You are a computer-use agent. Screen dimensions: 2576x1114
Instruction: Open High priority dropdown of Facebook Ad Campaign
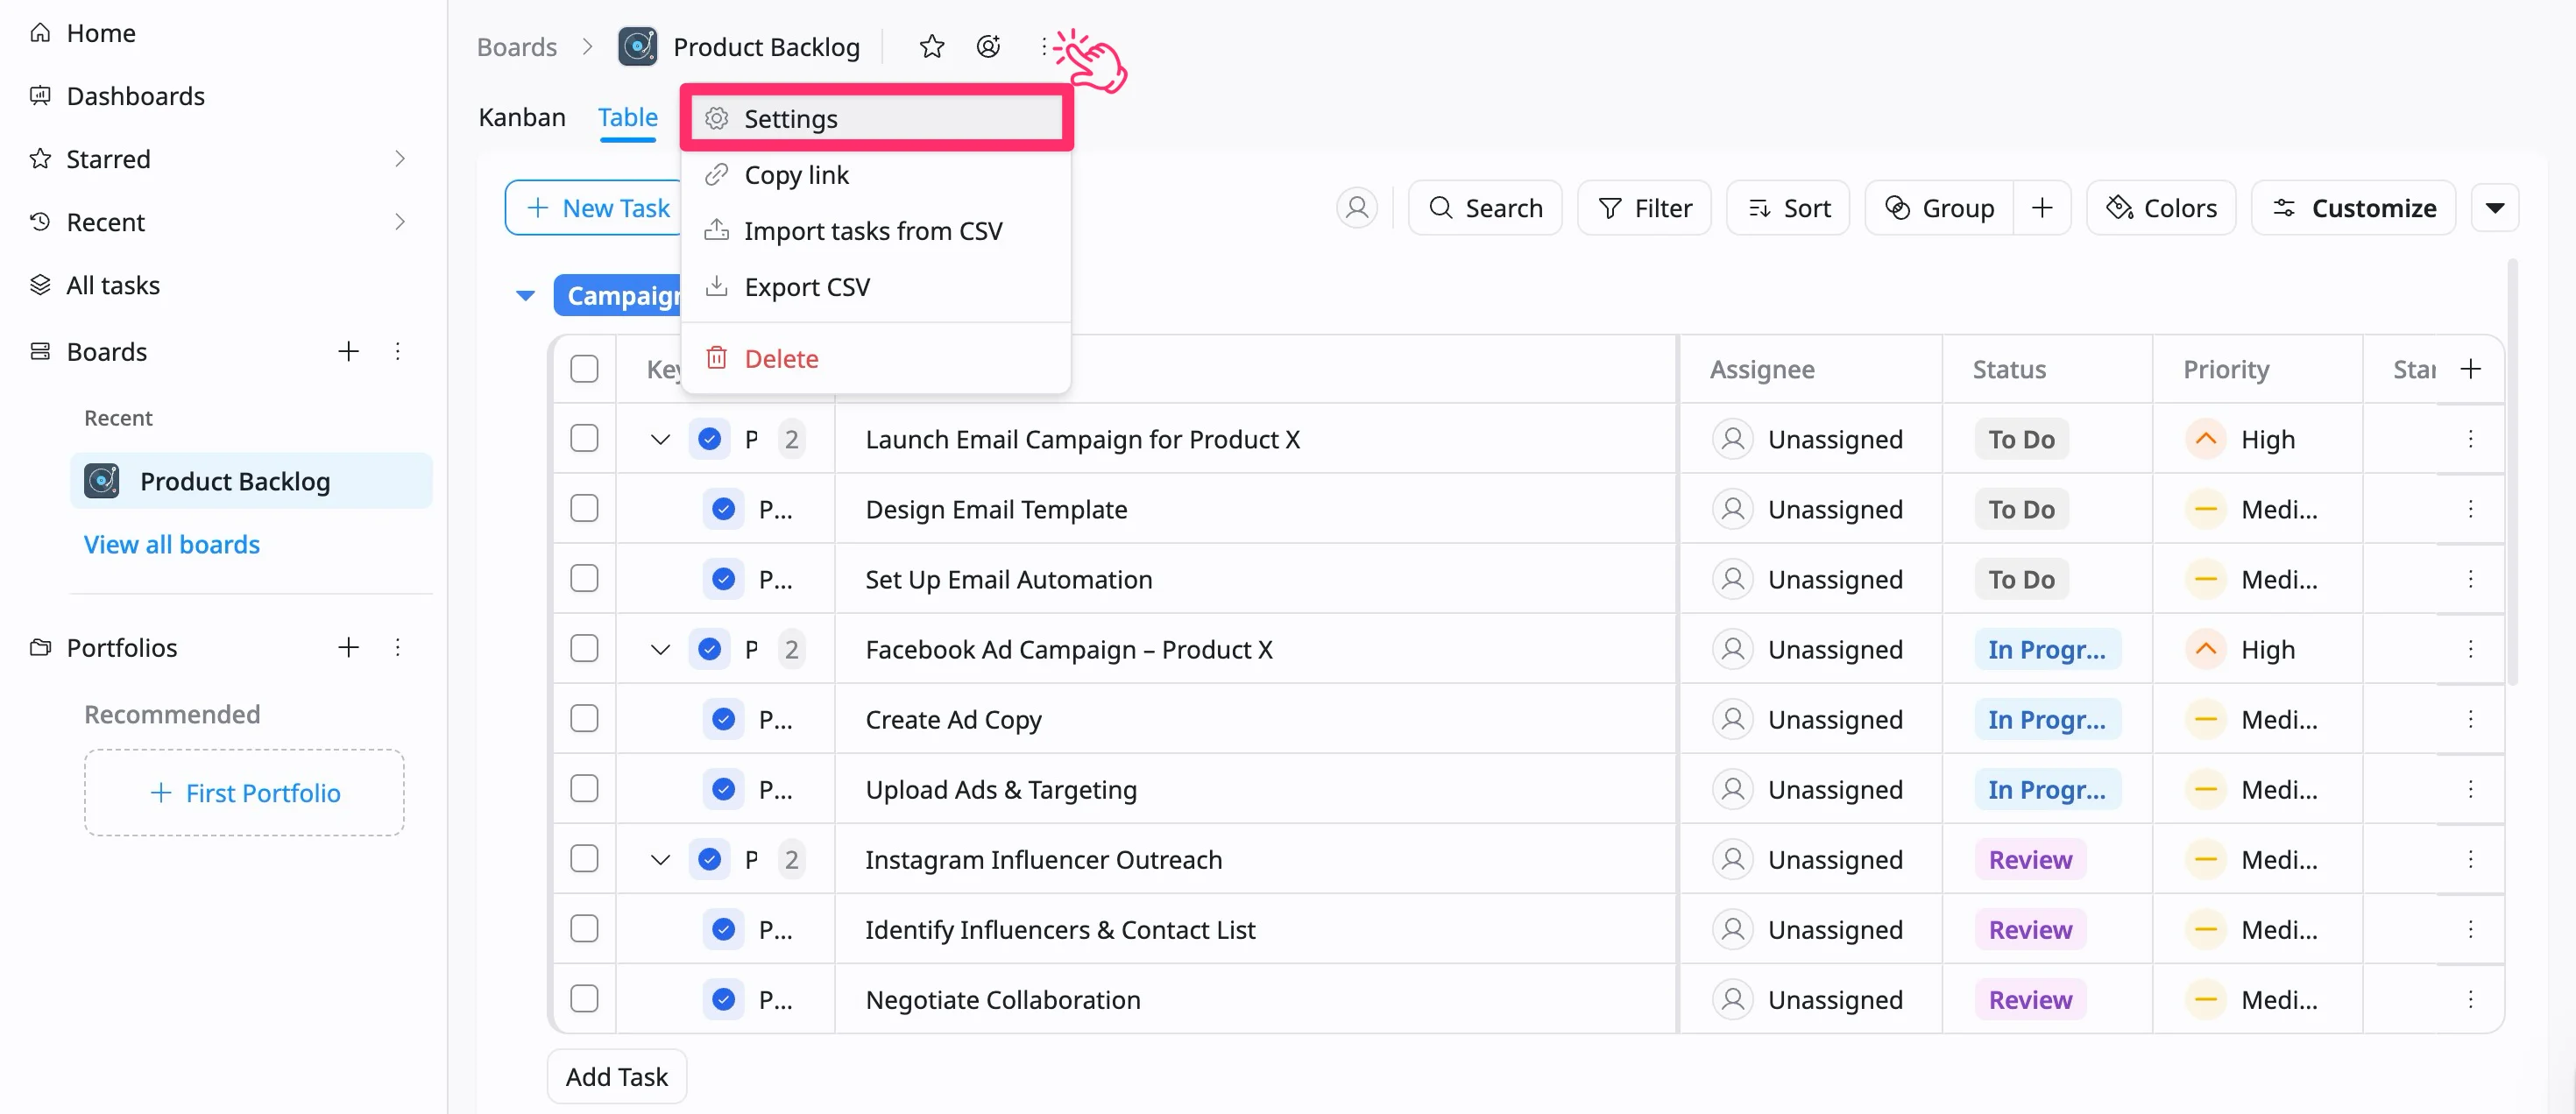pyautogui.click(x=2240, y=650)
